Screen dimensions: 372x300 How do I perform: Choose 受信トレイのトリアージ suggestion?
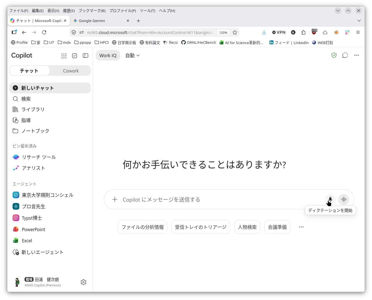[x=201, y=227]
